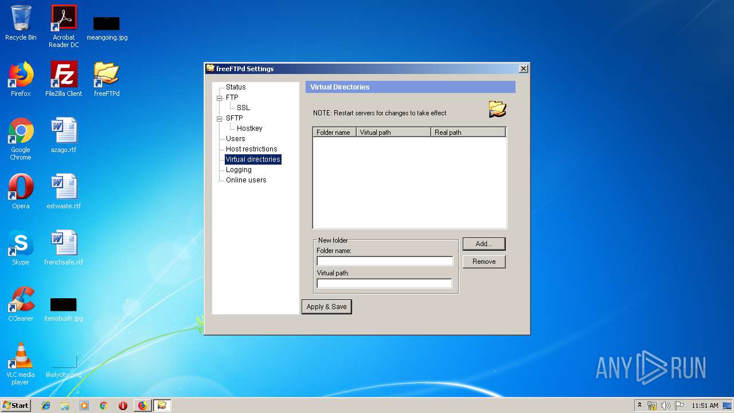This screenshot has height=413, width=734.
Task: Launch VLC media player shortcut
Action: 21,364
